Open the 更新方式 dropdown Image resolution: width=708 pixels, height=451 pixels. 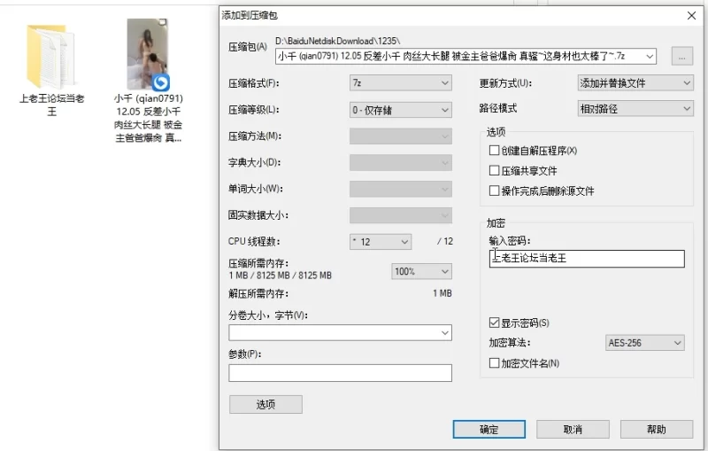(x=634, y=83)
